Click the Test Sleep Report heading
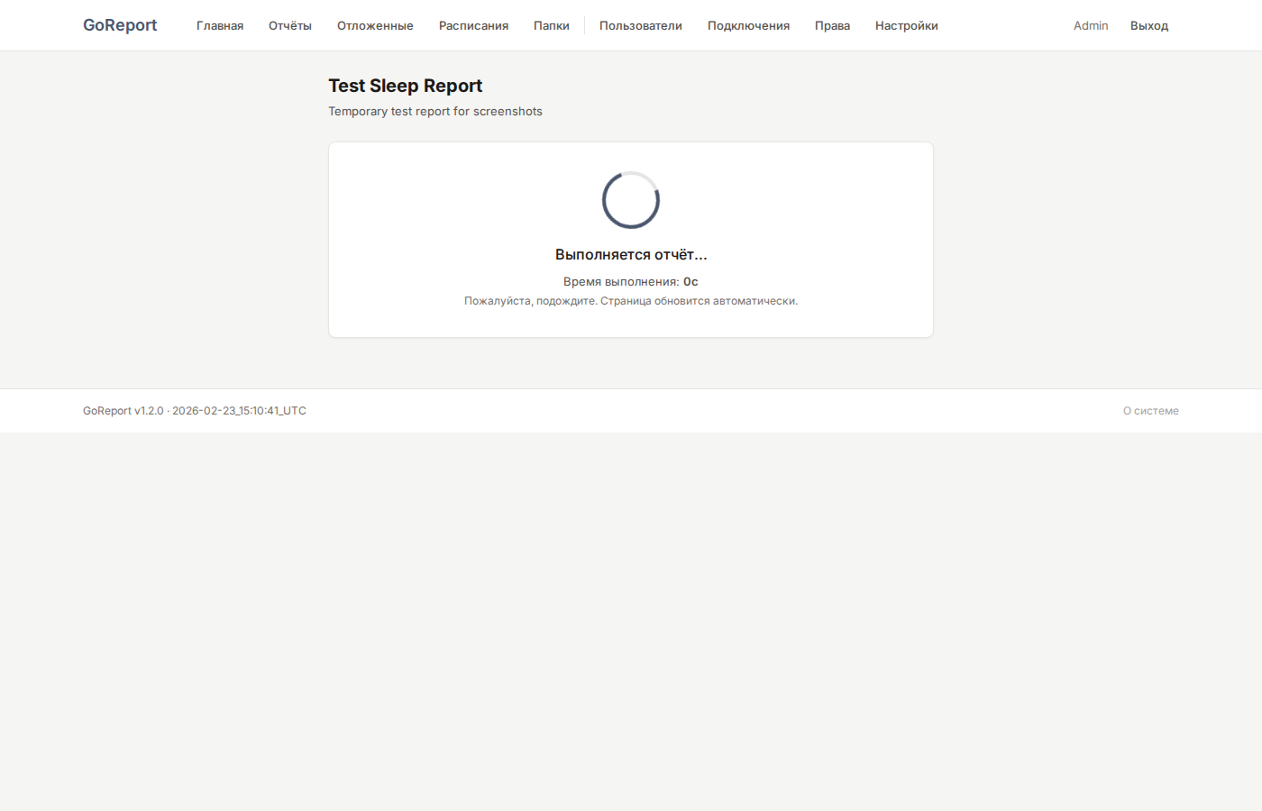Image resolution: width=1262 pixels, height=811 pixels. coord(405,86)
